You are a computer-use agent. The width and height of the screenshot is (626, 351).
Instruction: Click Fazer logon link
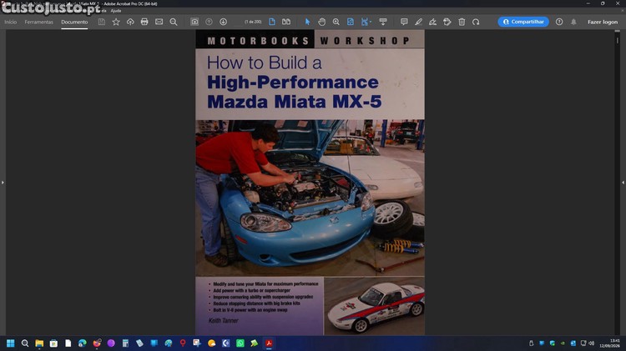pos(603,22)
